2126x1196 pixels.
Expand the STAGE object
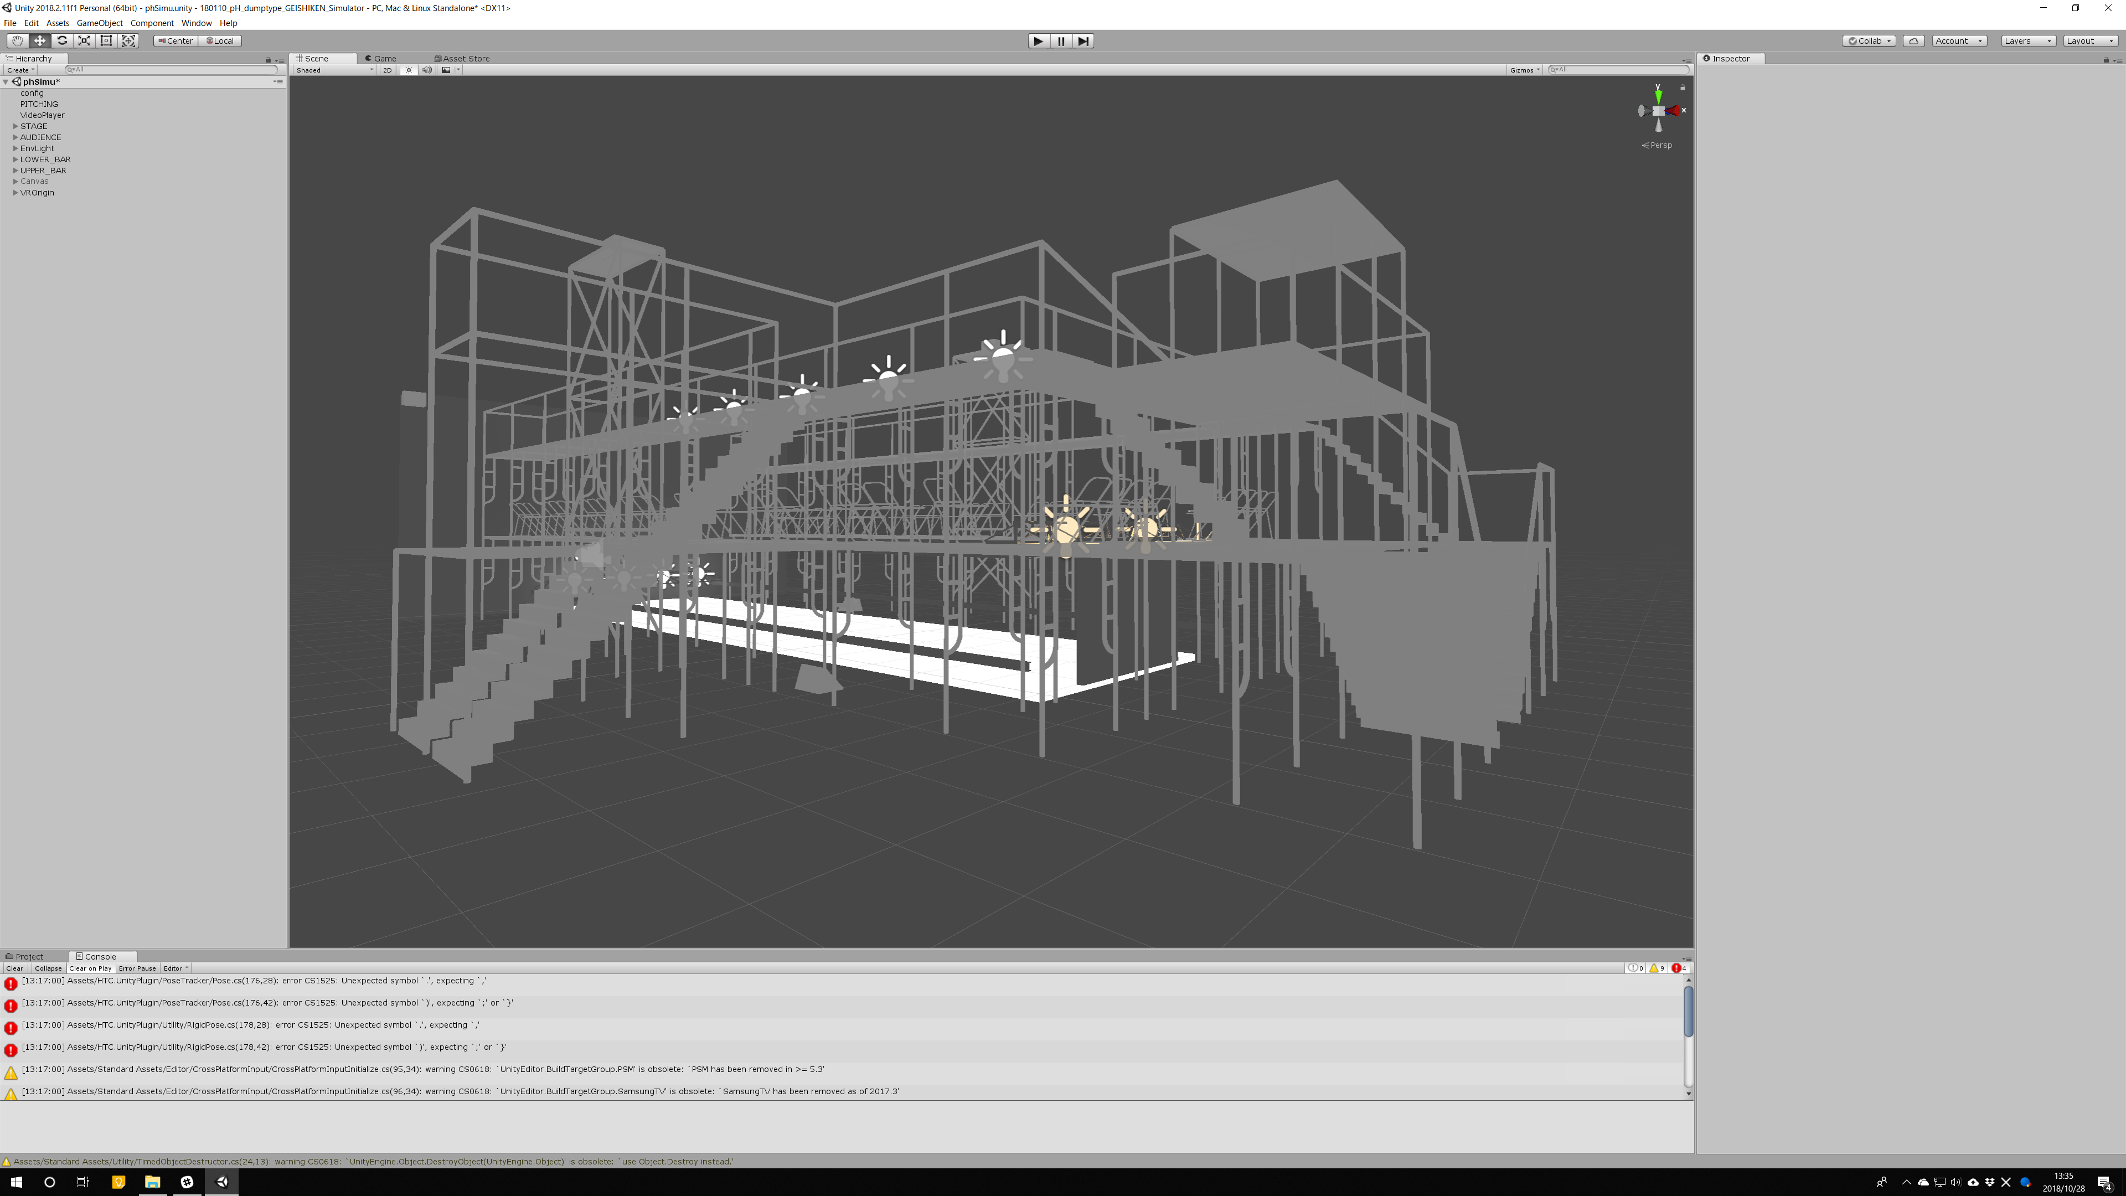tap(16, 126)
